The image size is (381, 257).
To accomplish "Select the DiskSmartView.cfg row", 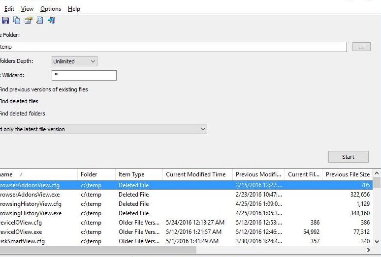I will [x=186, y=241].
